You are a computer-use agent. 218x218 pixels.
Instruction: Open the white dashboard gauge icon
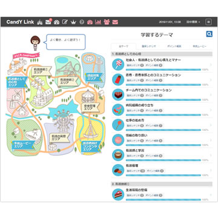pos(57,22)
